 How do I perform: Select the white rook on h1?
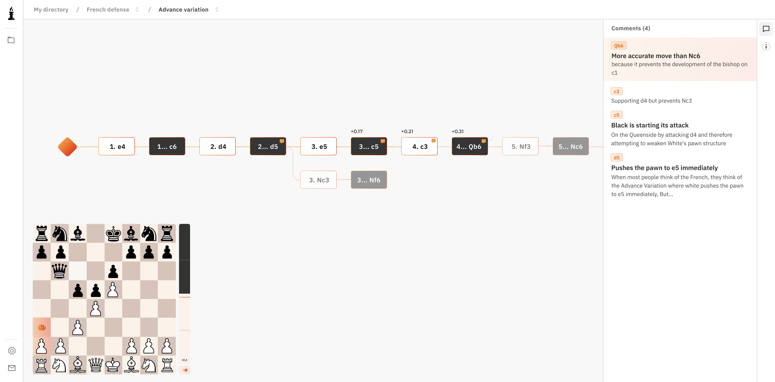(167, 365)
